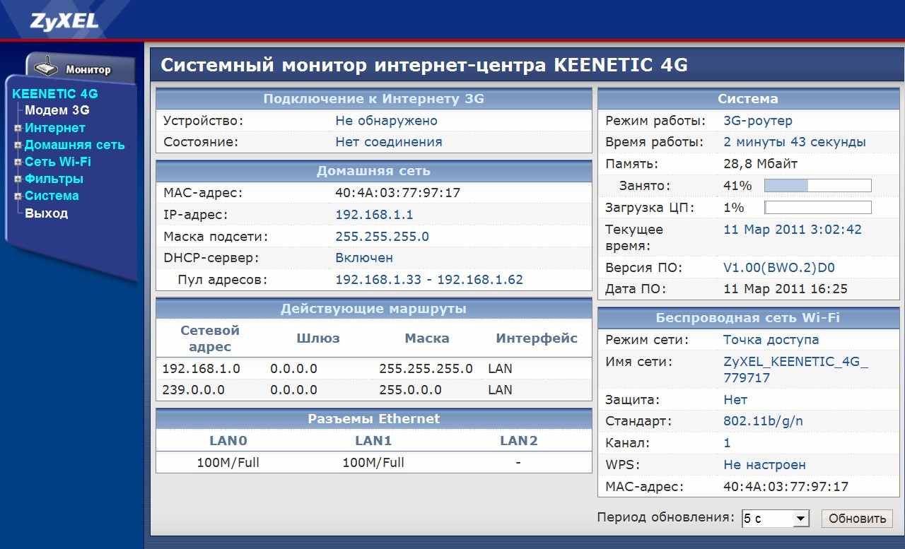Click the router icon on Монитор tab
This screenshot has width=905, height=549.
click(x=47, y=67)
